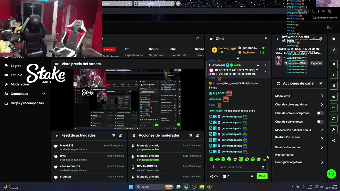Pop out the stream stats panel

[198, 39]
